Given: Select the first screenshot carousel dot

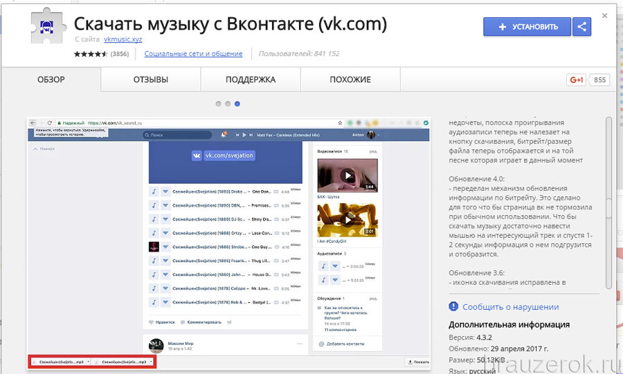Looking at the screenshot, I should [x=218, y=104].
